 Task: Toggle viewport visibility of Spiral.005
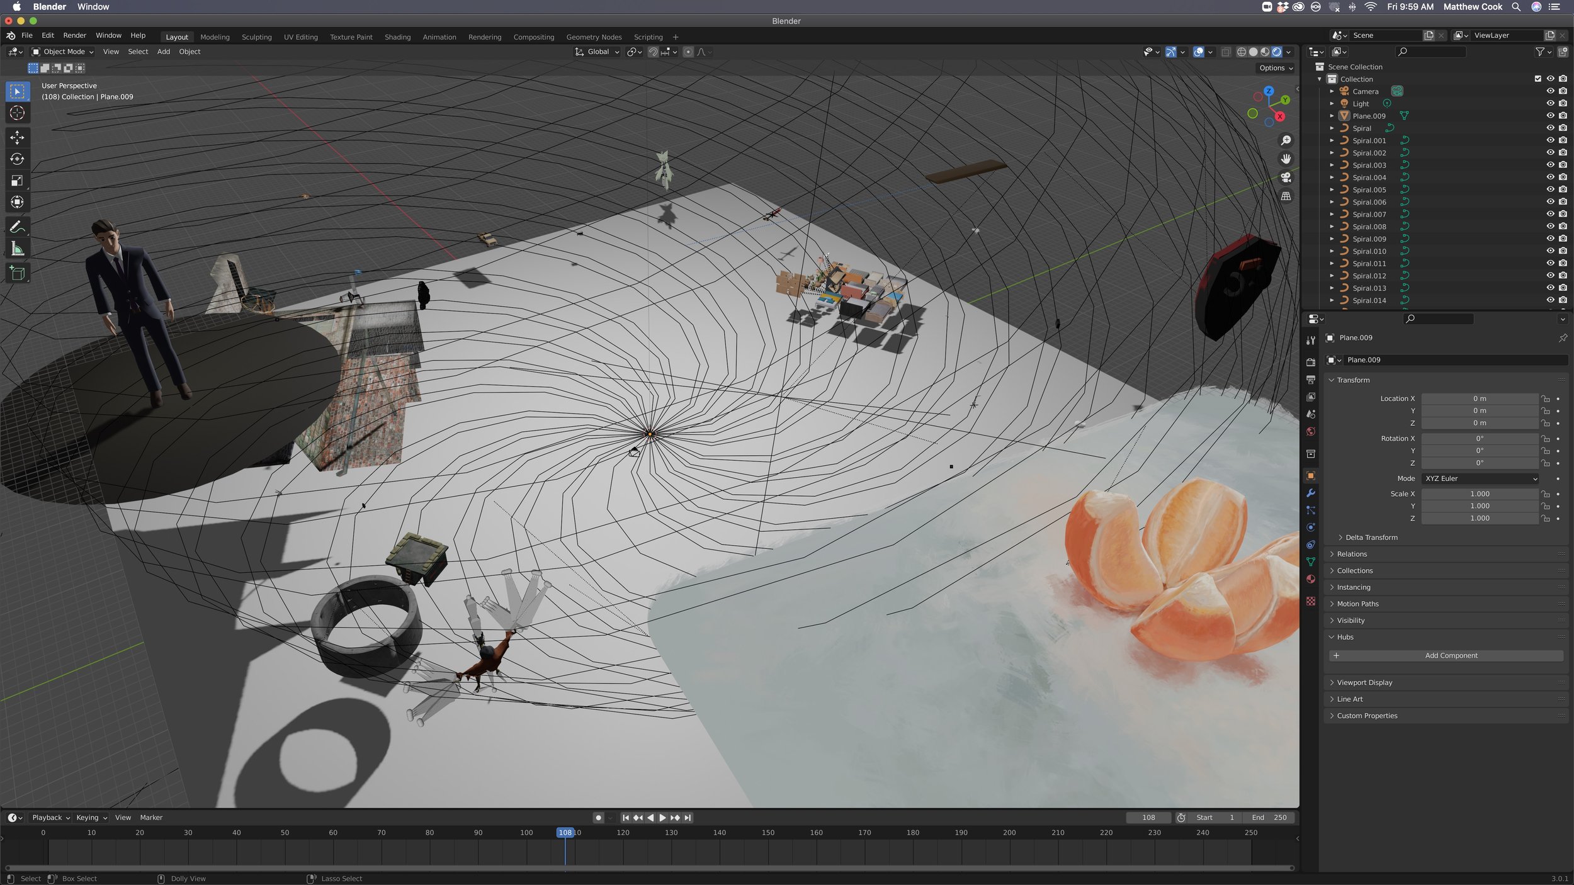(1550, 189)
